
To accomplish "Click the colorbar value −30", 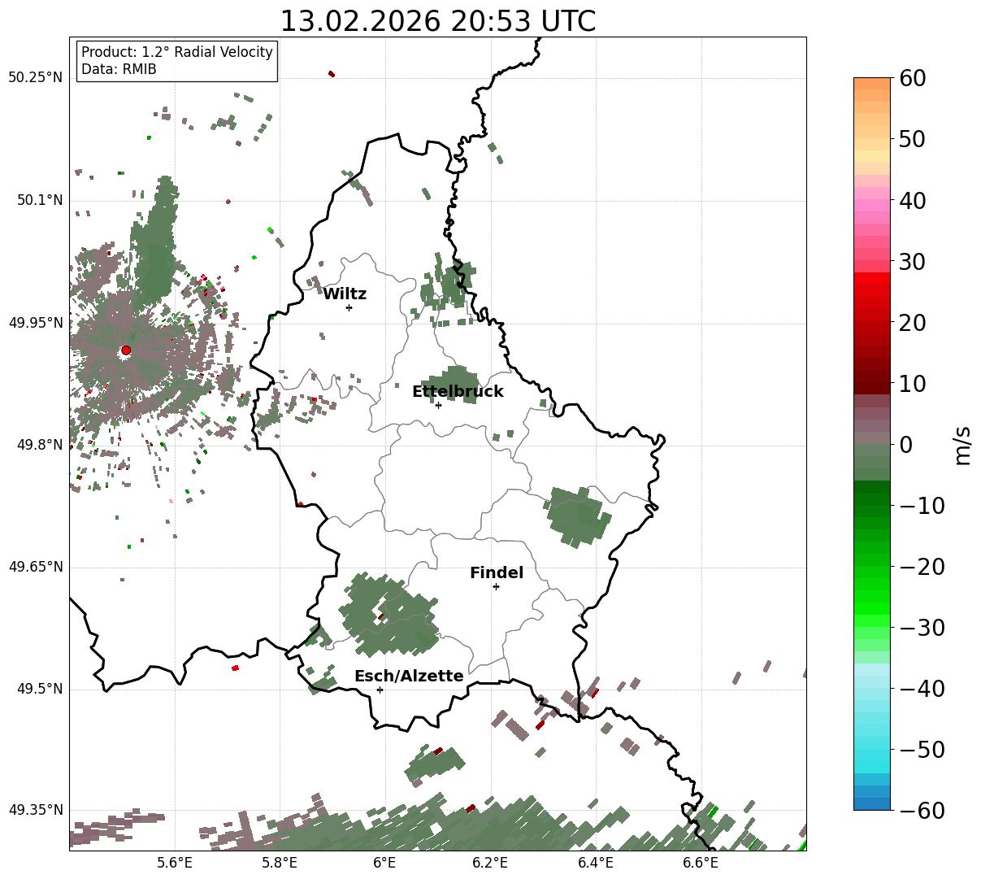I will [x=922, y=628].
